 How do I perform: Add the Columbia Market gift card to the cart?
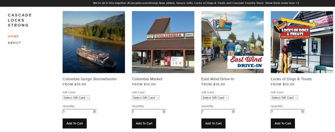click(x=144, y=123)
